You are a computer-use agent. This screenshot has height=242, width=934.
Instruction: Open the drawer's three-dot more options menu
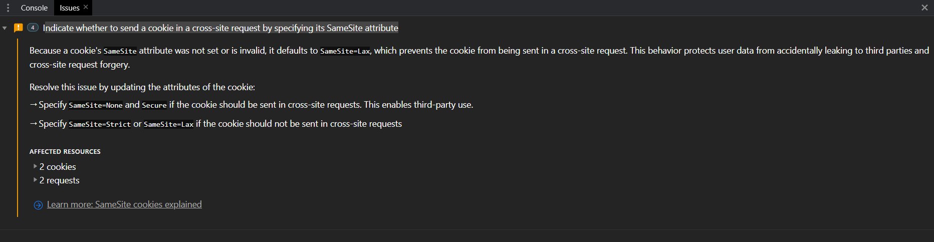8,8
